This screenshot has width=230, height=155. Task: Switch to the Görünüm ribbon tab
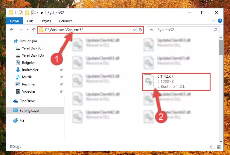click(66, 21)
